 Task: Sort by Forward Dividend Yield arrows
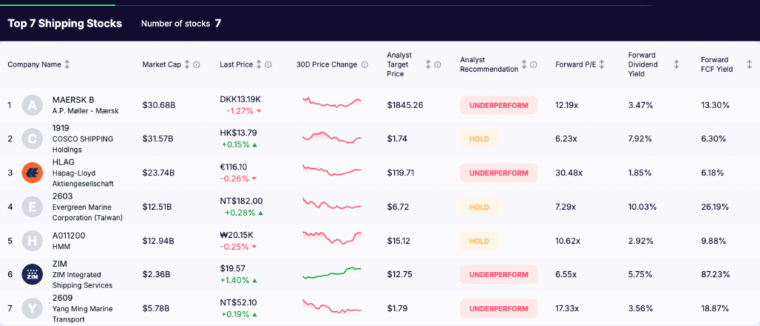[676, 64]
